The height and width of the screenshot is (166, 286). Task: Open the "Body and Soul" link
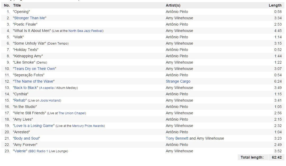[26, 138]
